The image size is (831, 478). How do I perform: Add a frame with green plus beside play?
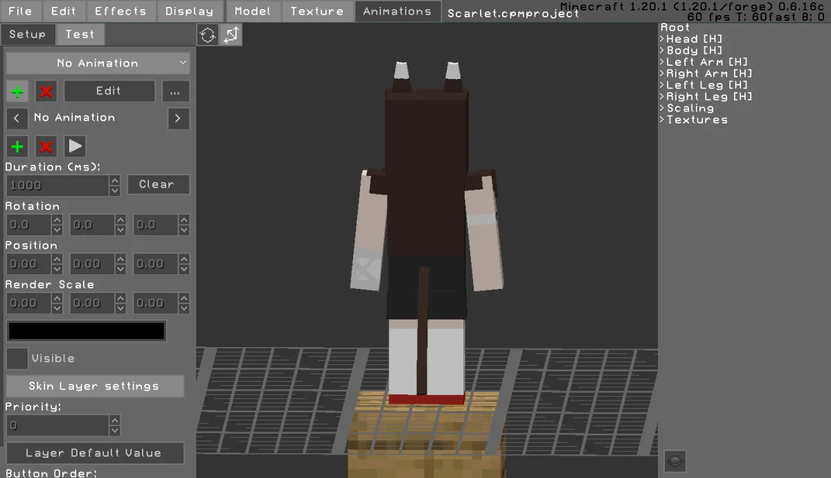(17, 146)
